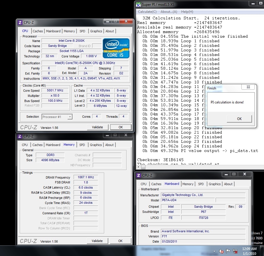Click the BIOS Version field F7f
The width and height of the screenshot is (264, 256).
[203, 236]
